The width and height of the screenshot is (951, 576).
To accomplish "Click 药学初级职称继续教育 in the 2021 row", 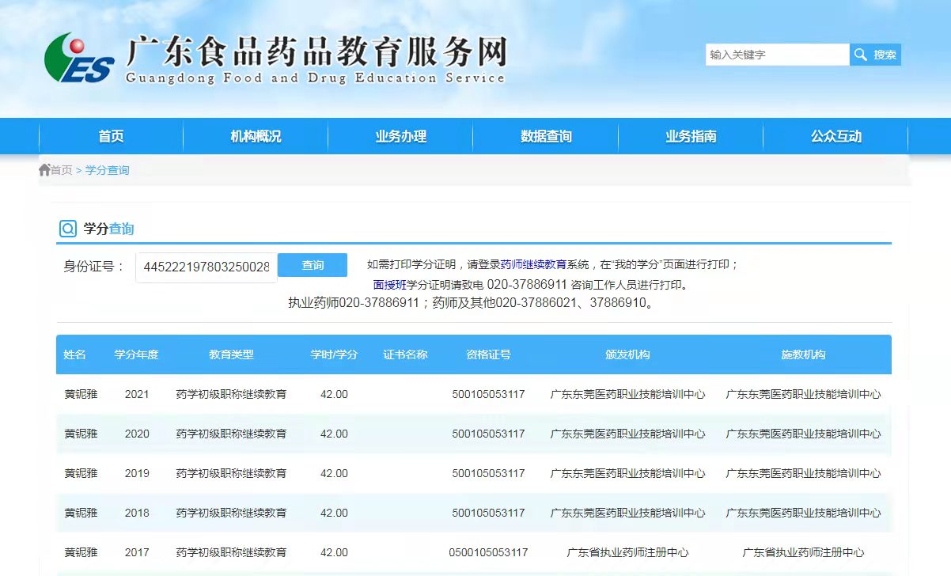I will point(231,394).
